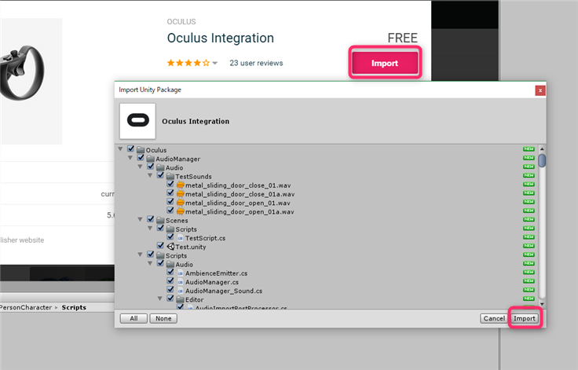This screenshot has height=370, width=578.
Task: Uncheck metal_sliding_door_close_01.wav checkbox
Action: (170, 184)
